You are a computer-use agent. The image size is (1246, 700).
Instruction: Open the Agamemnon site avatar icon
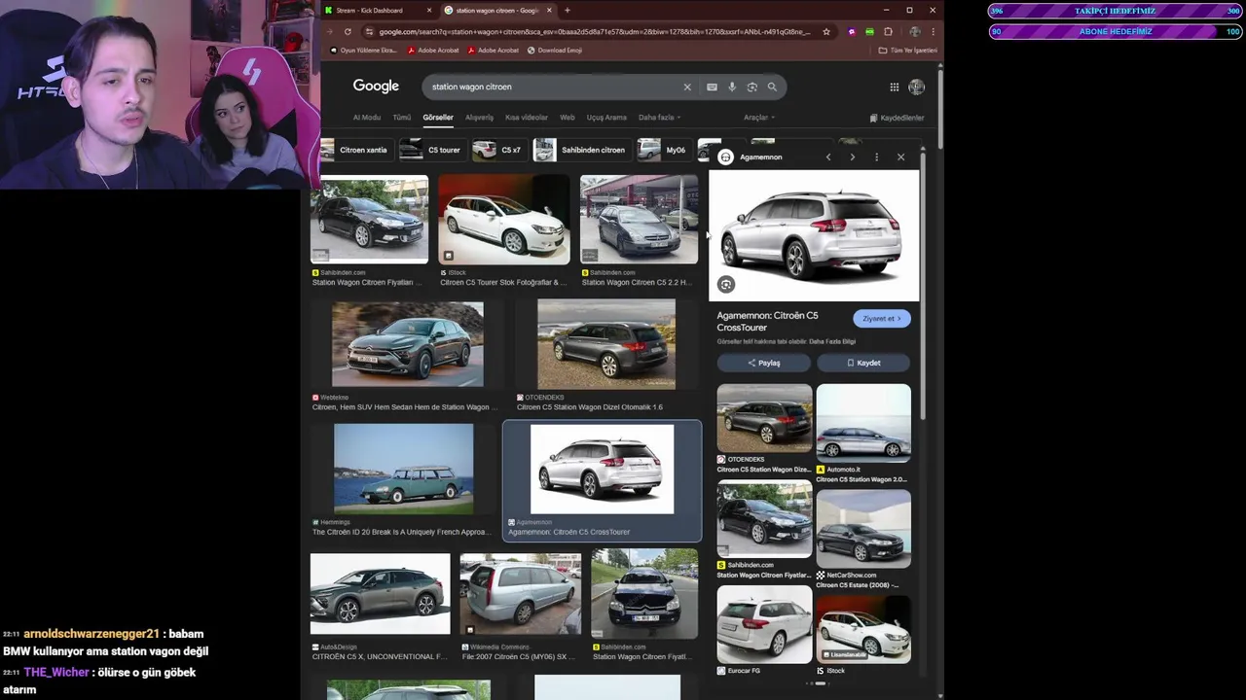coord(725,157)
